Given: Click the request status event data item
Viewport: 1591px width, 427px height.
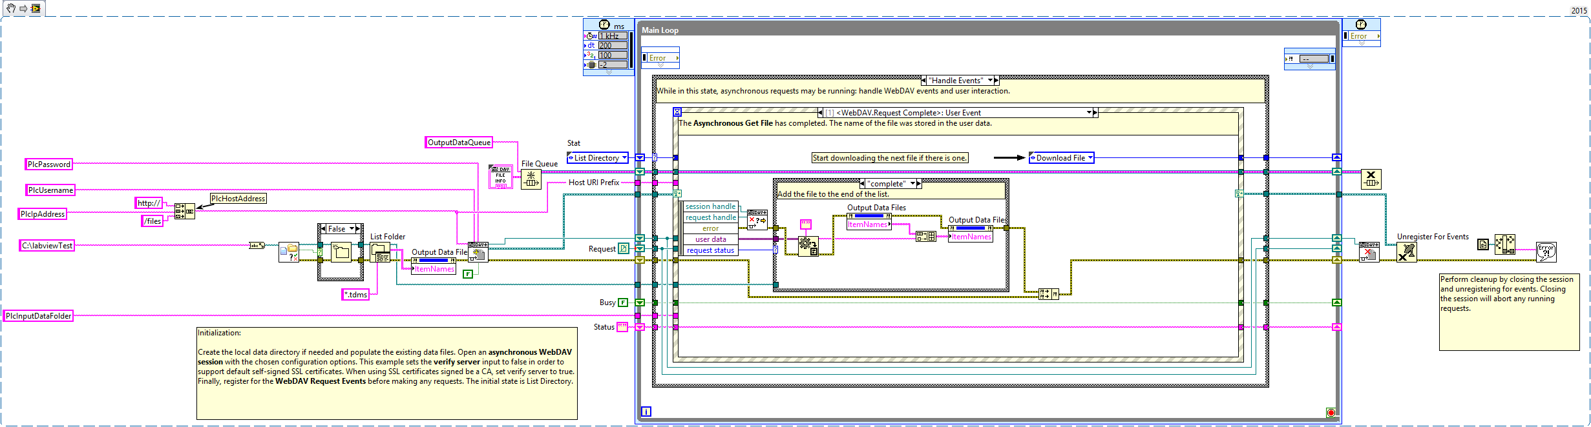Looking at the screenshot, I should 710,250.
